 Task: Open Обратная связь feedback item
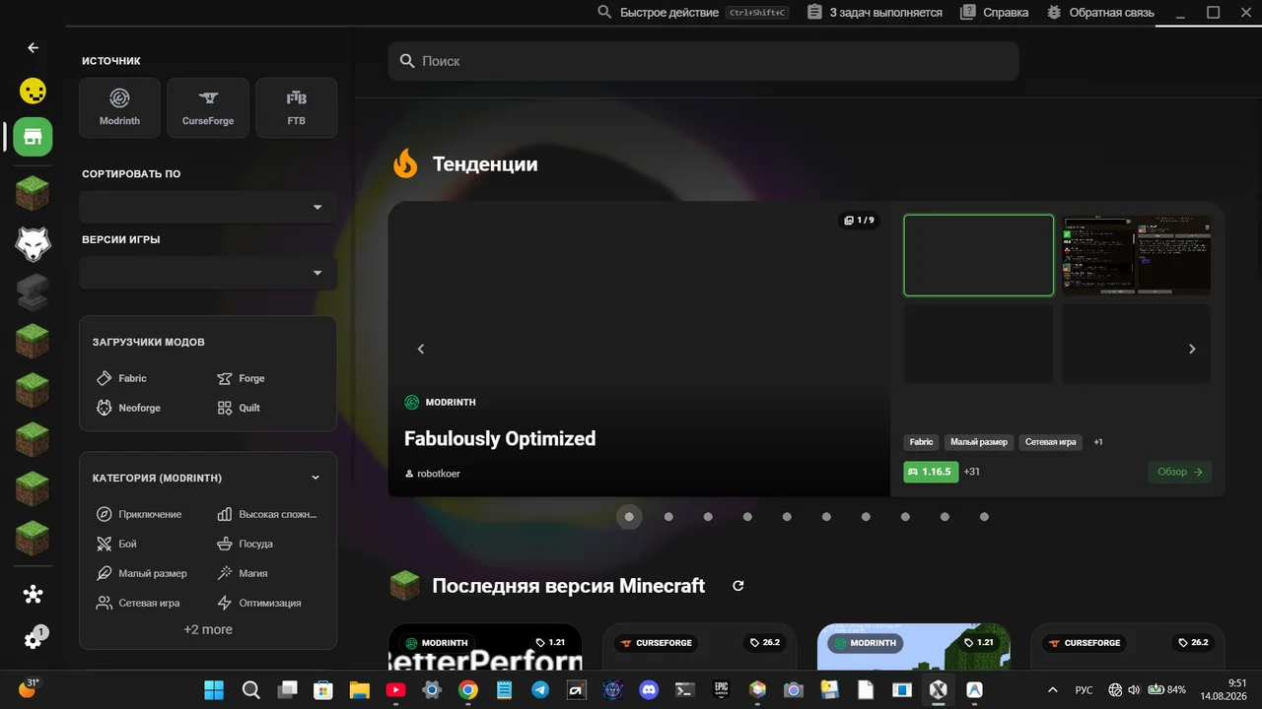click(1100, 13)
